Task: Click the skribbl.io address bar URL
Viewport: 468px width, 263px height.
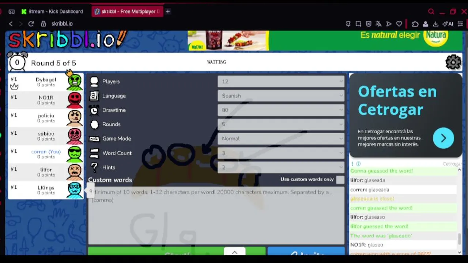Action: coord(62,24)
